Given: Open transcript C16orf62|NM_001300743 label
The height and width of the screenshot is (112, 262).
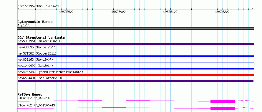Looking at the screenshot, I should click(x=36, y=105).
